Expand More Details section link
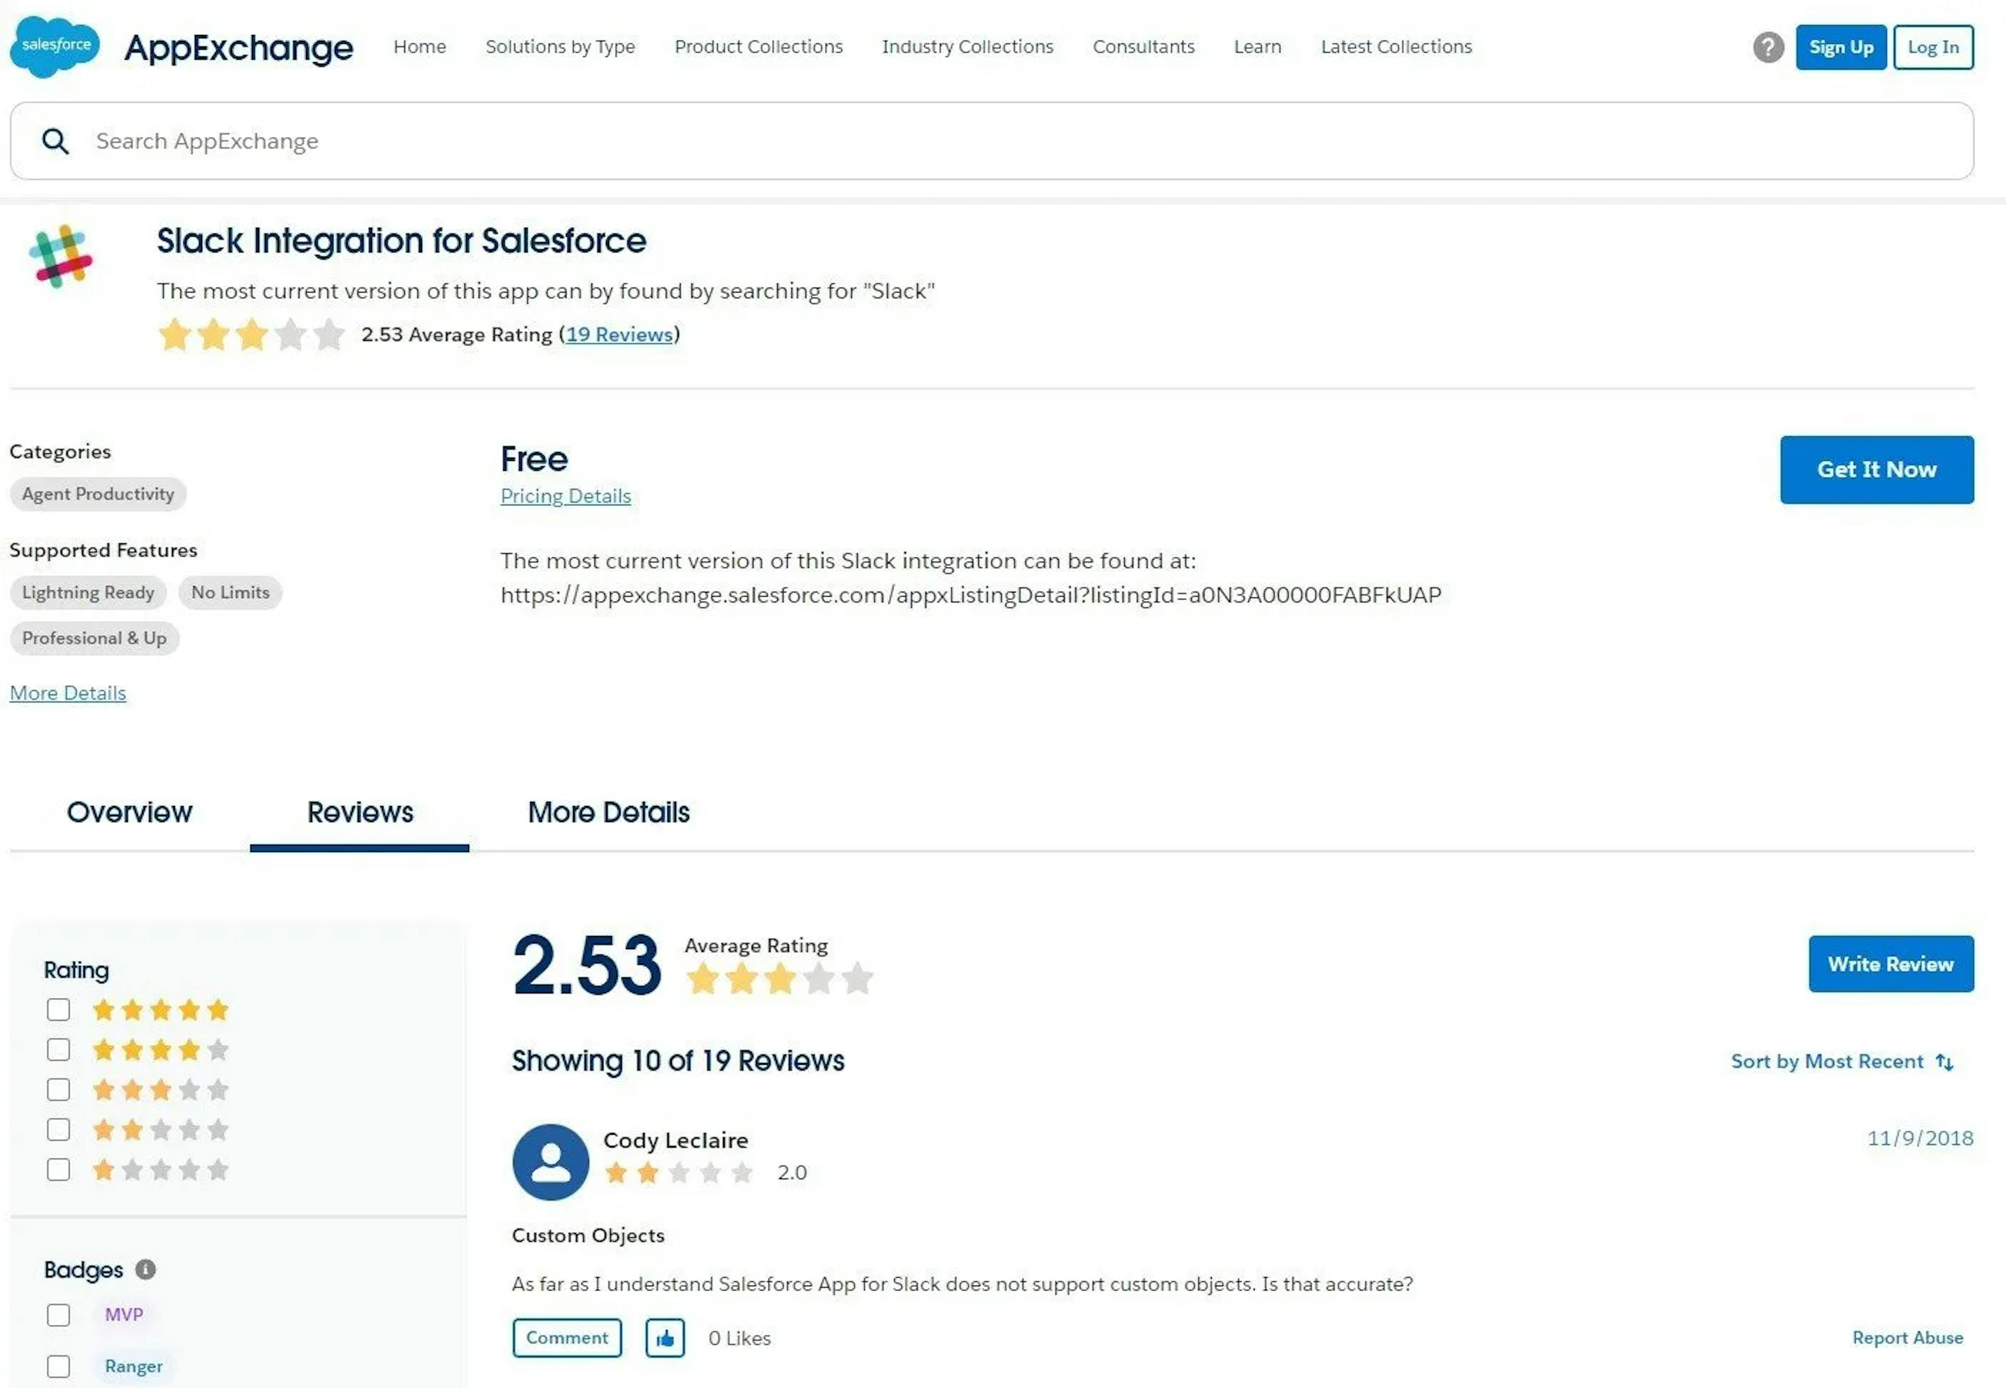Viewport: 2006px width, 1388px height. coord(67,692)
